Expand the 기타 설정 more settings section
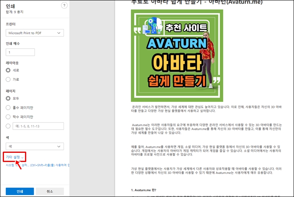This screenshot has width=294, height=197. point(14,157)
